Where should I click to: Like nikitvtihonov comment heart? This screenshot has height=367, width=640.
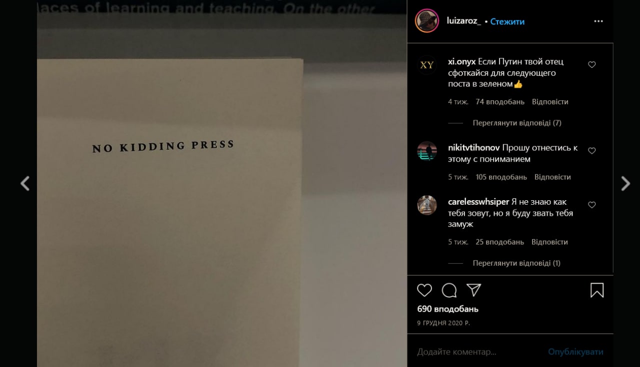591,150
